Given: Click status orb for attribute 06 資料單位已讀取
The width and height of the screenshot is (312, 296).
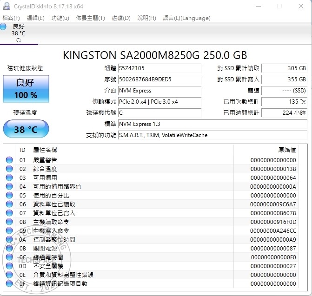Looking at the screenshot, I should [x=9, y=204].
